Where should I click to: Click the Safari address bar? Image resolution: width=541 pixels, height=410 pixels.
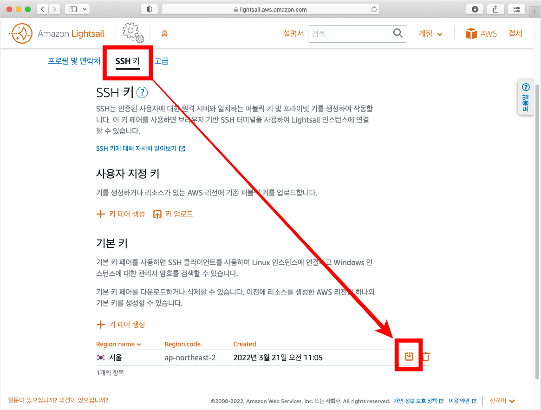[270, 9]
